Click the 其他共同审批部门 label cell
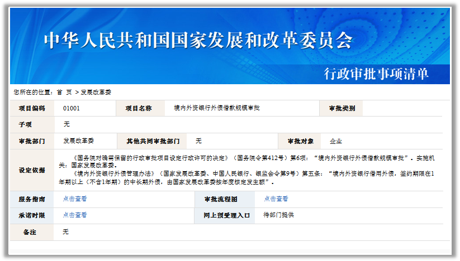The image size is (460, 261). point(152,141)
